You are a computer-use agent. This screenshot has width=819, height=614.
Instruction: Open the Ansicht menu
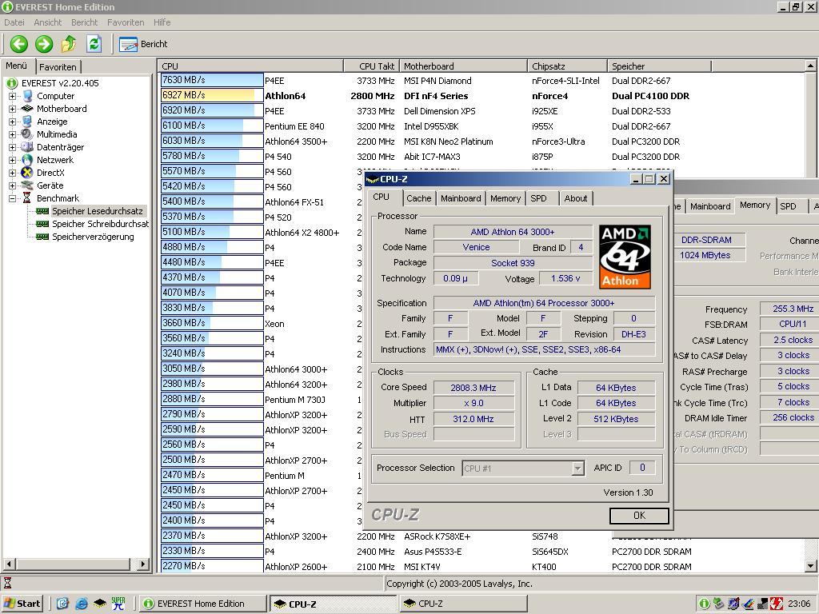47,22
